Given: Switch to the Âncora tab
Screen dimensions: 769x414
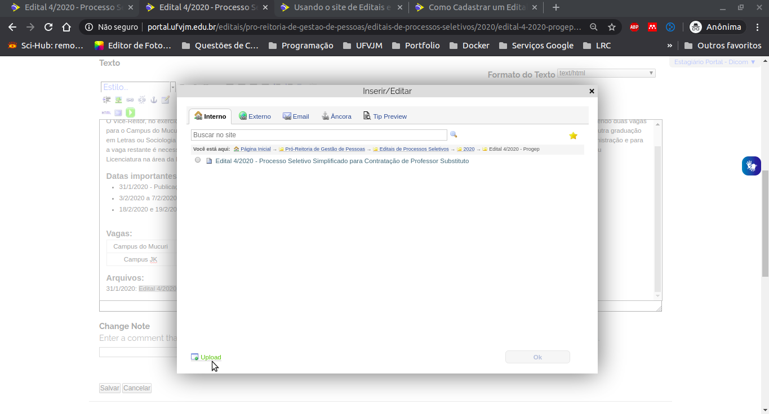Looking at the screenshot, I should 336,116.
